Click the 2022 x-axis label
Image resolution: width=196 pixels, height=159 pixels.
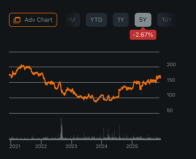pos(41,146)
